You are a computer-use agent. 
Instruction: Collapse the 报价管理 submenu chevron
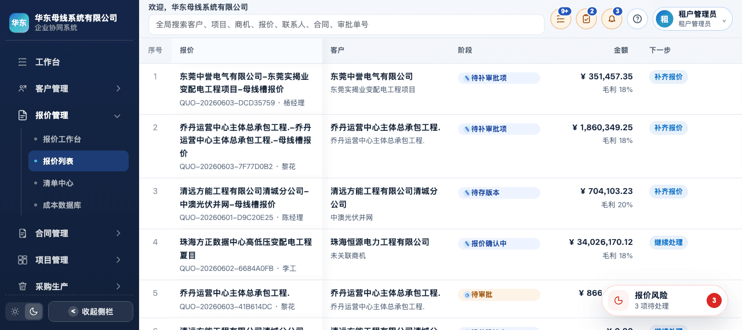[118, 116]
